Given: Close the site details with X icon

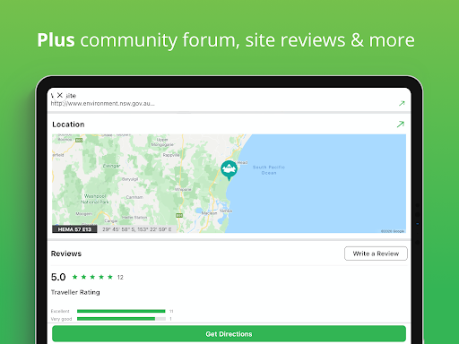Looking at the screenshot, I should pos(60,95).
